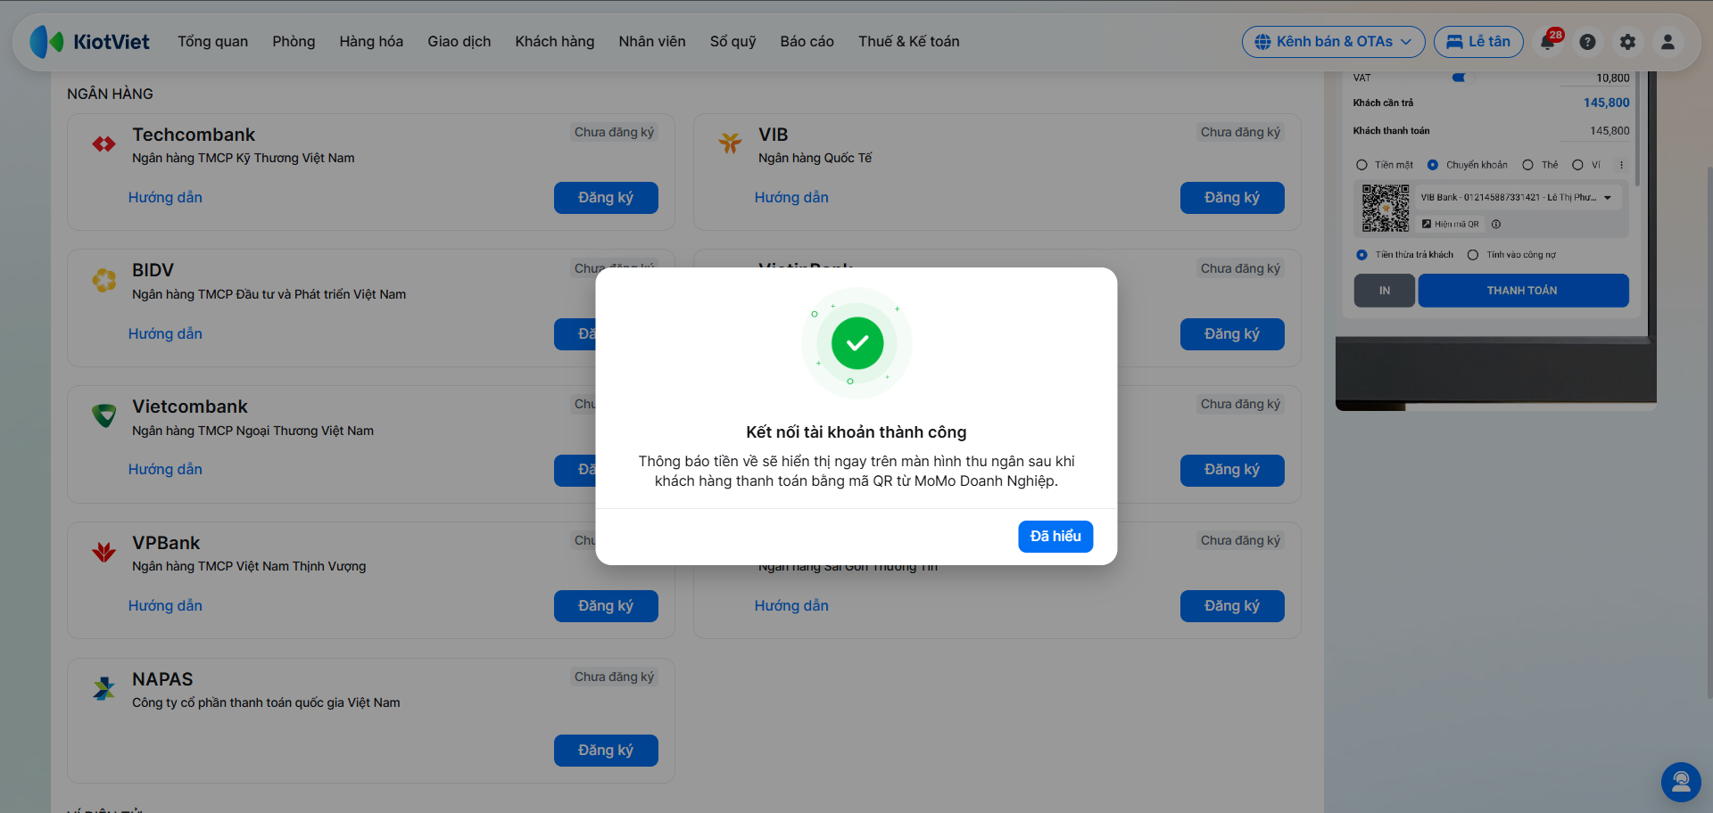Open the Báo cáo menu
This screenshot has height=813, width=1713.
coord(807,42)
